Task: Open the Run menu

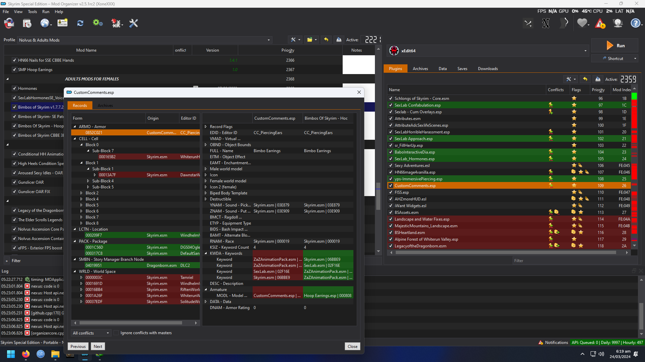Action: 46,12
